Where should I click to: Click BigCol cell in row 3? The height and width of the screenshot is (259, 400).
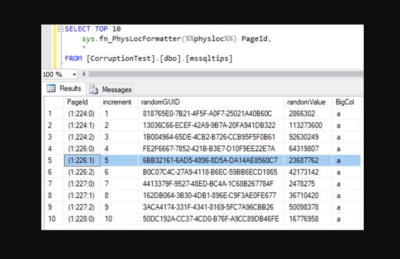[346, 137]
